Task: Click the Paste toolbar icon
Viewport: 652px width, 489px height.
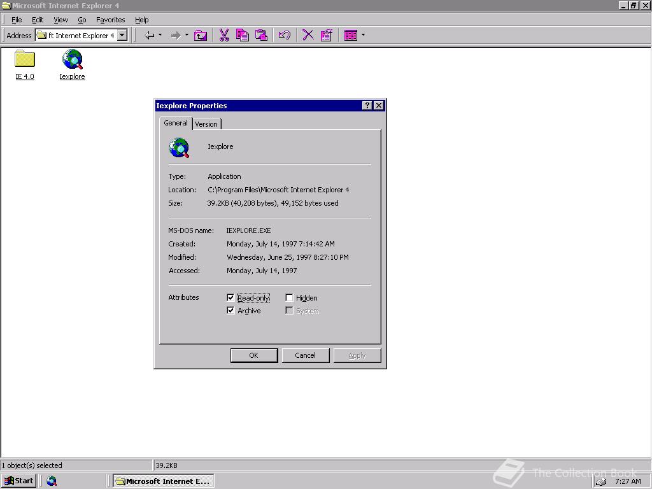Action: pos(261,36)
